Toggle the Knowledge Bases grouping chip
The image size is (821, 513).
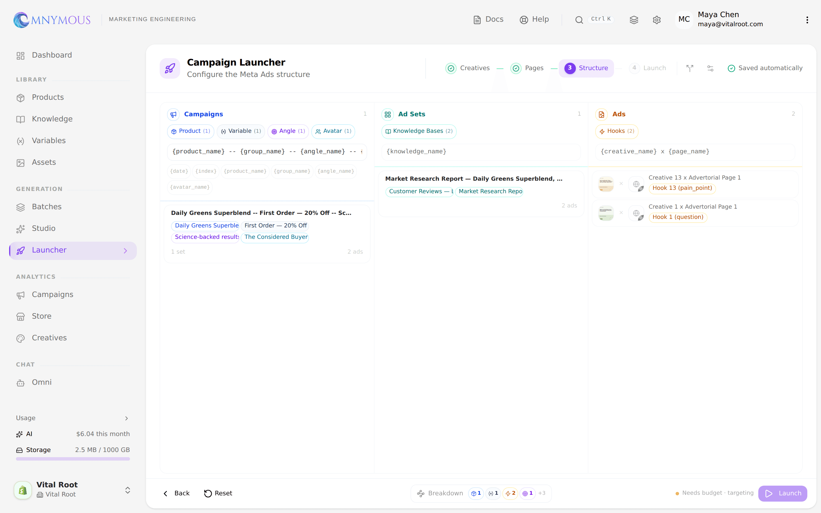tap(419, 131)
